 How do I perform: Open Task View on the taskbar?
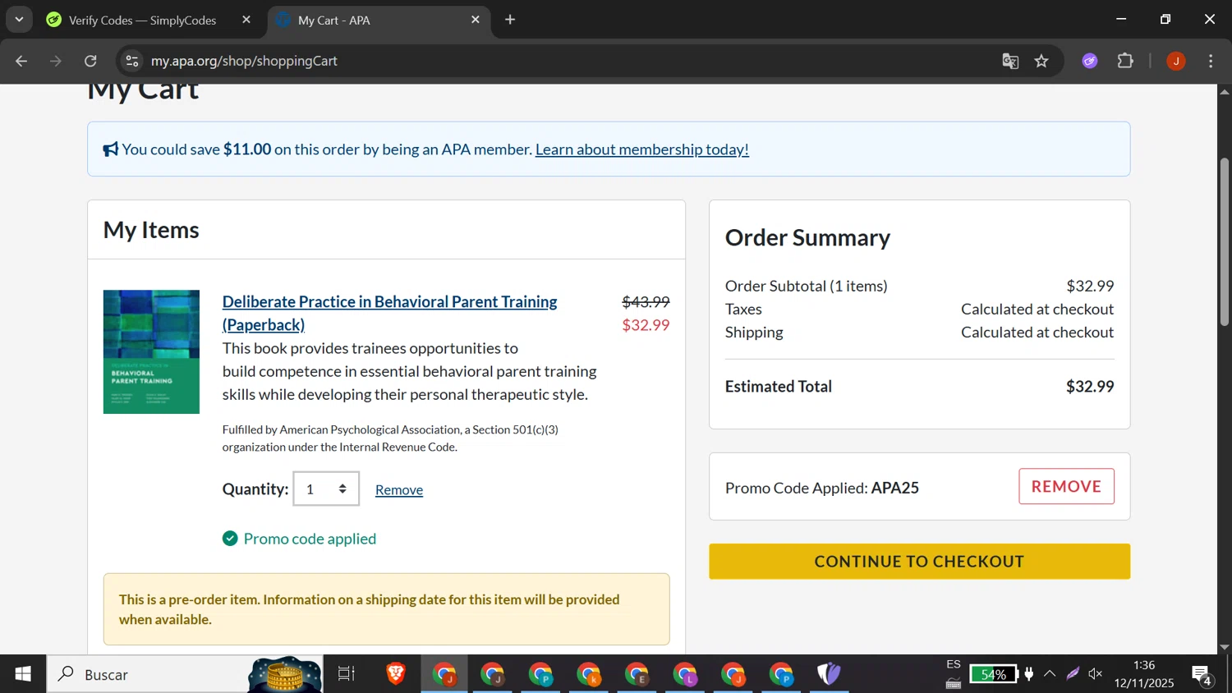(347, 674)
